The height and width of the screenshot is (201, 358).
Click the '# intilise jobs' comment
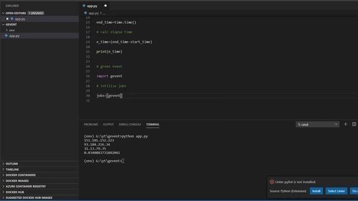111,86
